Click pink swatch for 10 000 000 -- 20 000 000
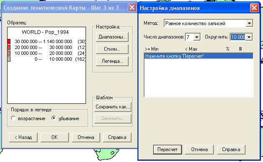This screenshot has width=263, height=162. coord(9,53)
